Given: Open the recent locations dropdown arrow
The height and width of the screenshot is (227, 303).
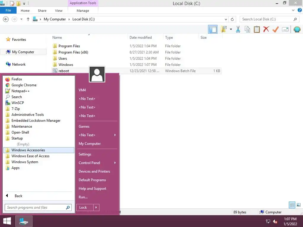Looking at the screenshot, I should [x=21, y=19].
